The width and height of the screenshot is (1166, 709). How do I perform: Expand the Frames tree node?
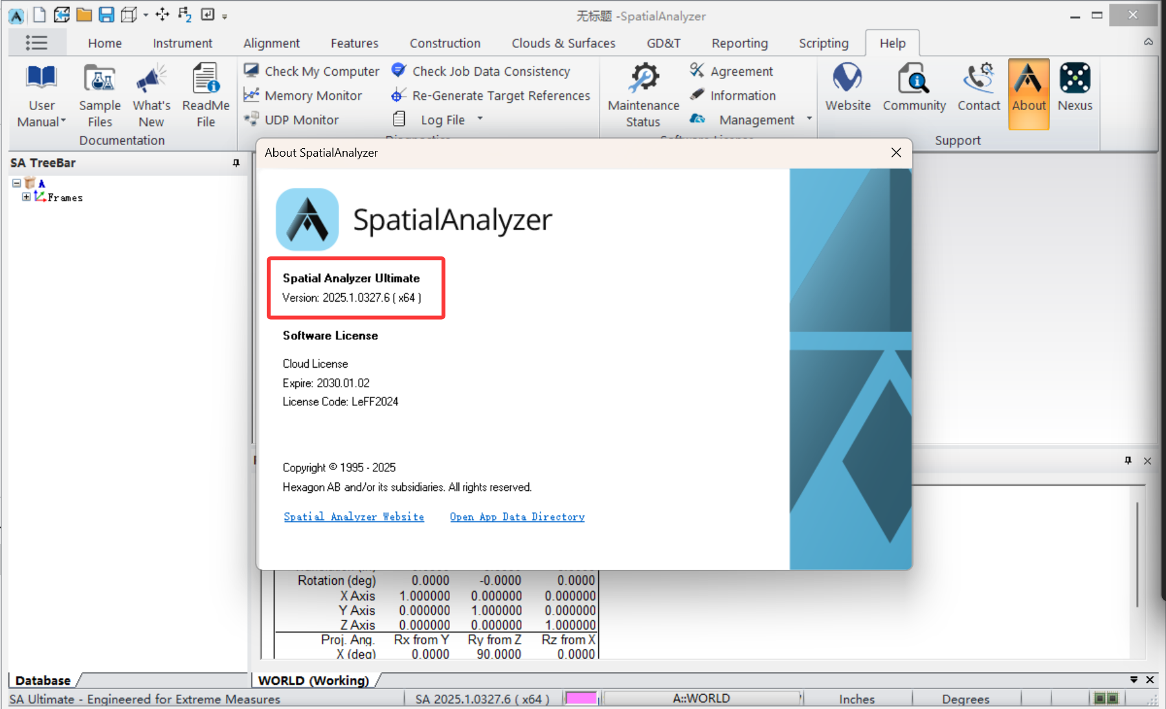[x=26, y=197]
